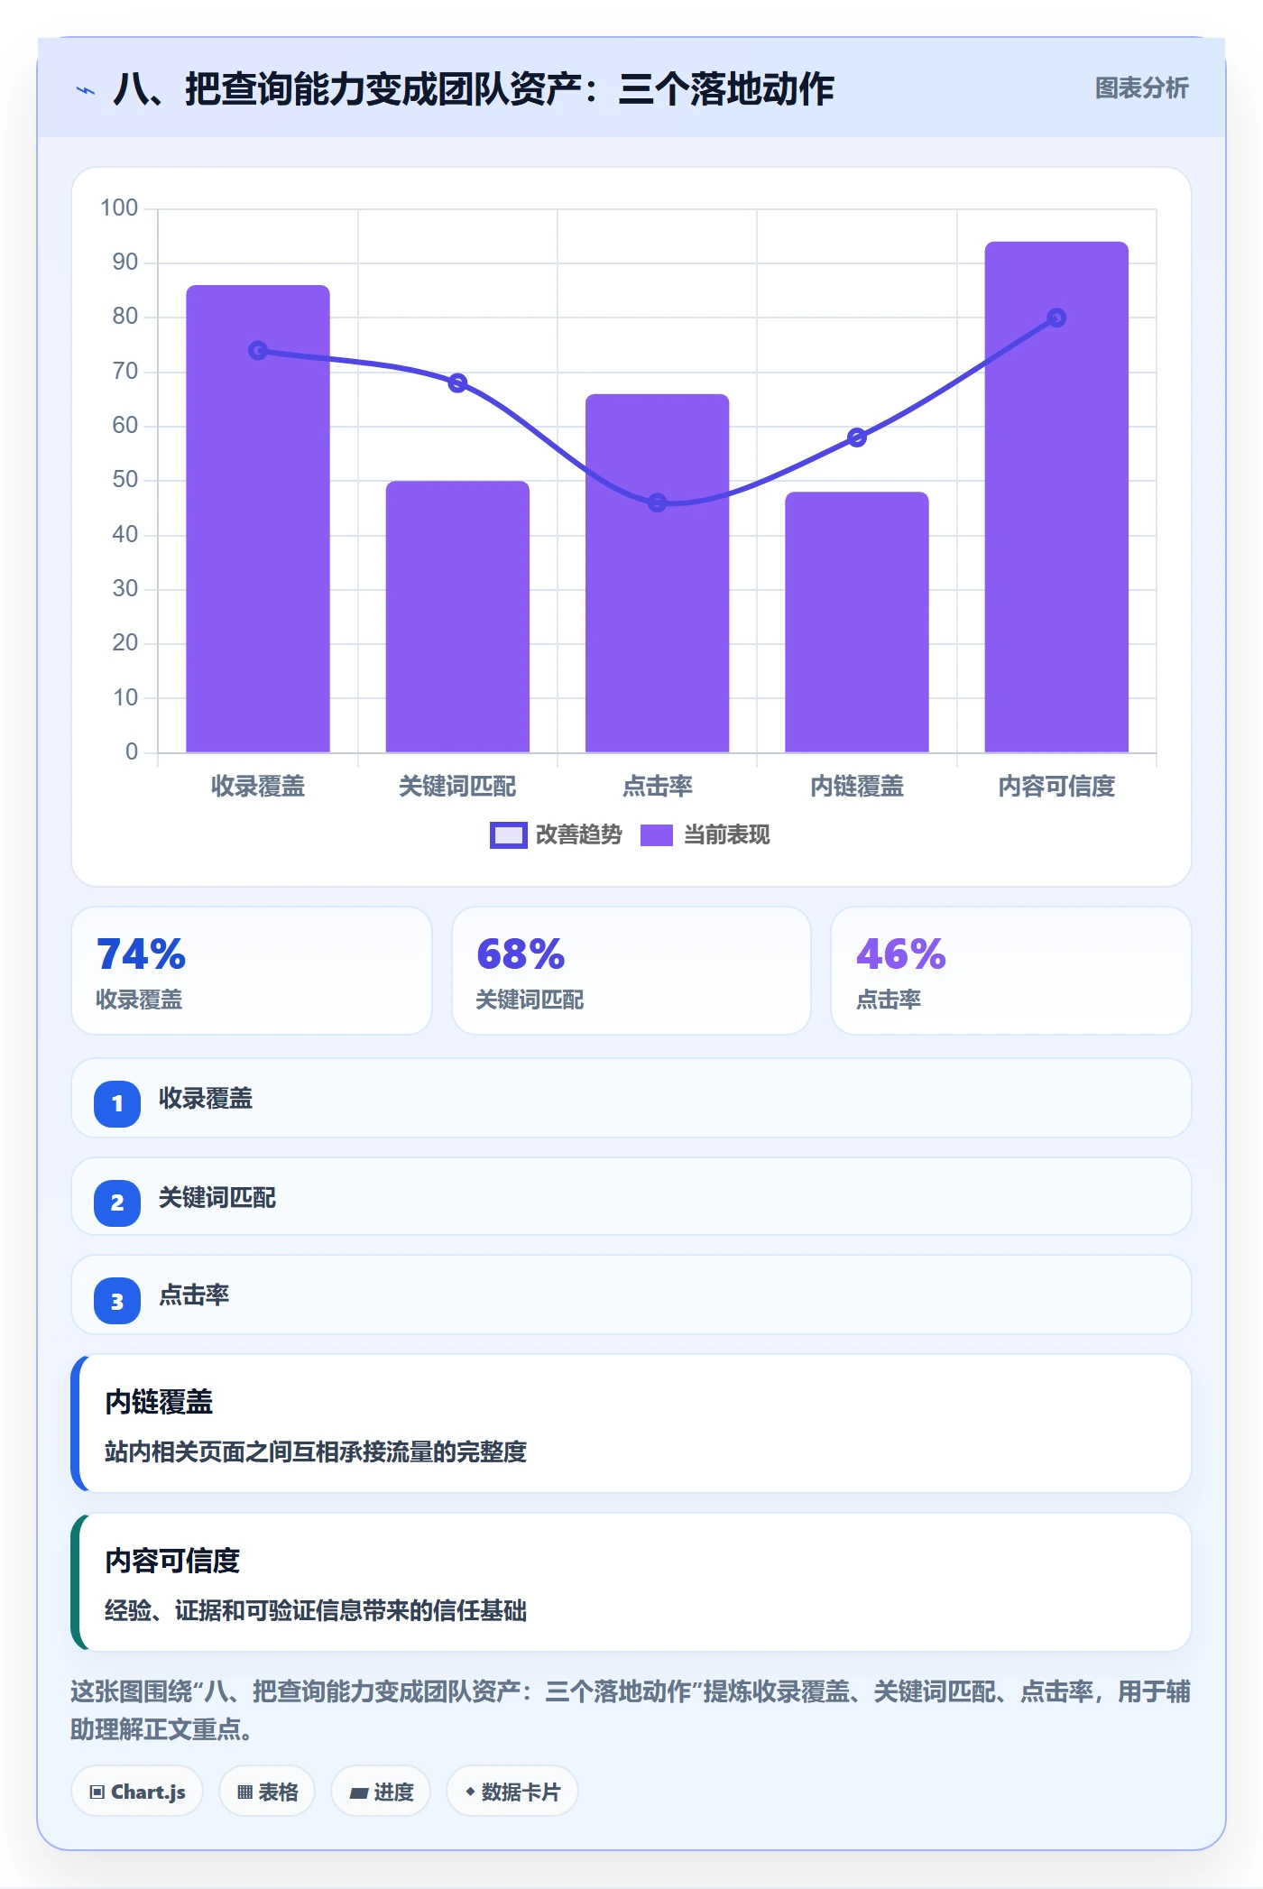Open the 内容可信度 info card
Image resolution: width=1263 pixels, height=1889 pixels.
[x=631, y=1582]
